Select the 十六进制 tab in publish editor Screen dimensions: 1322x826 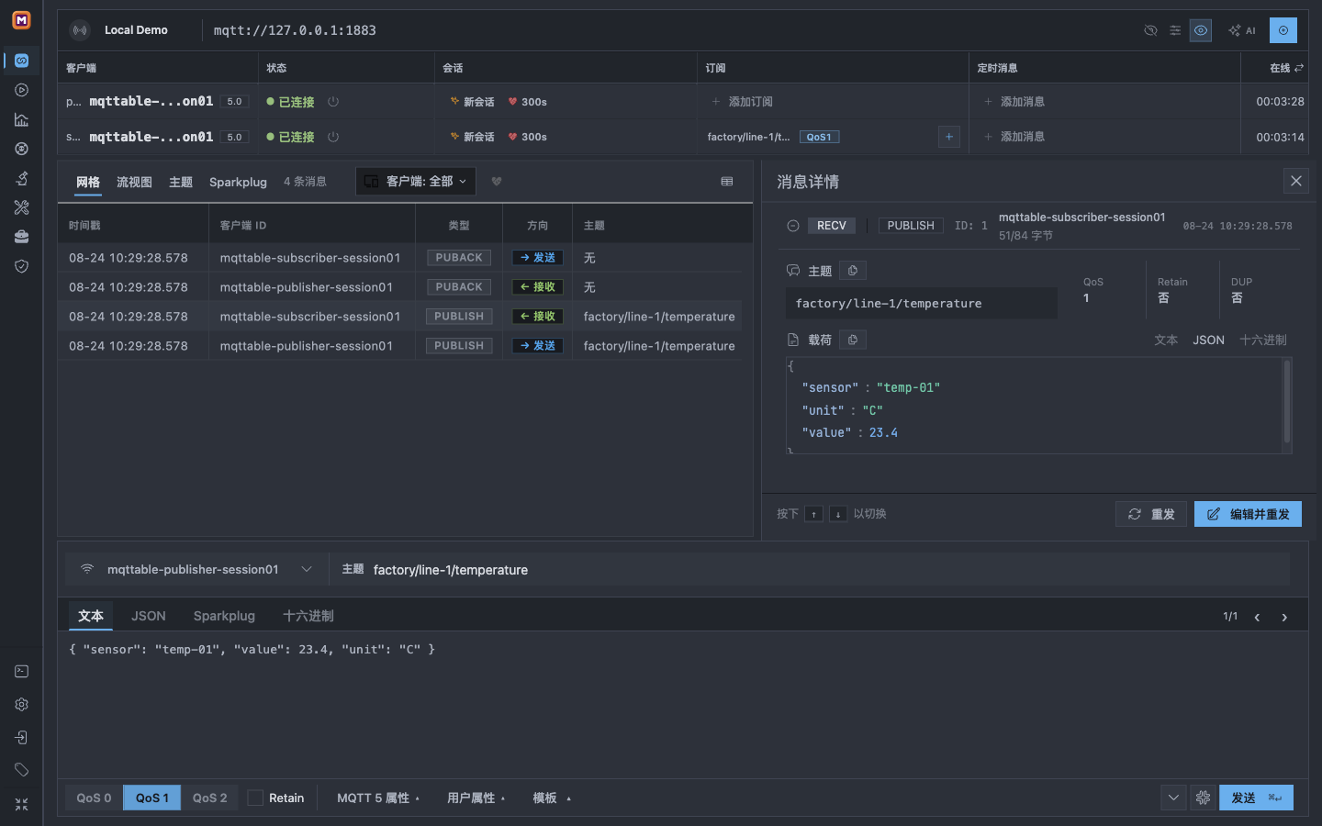[x=308, y=616]
